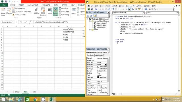Click Excel formula bar input
The height and width of the screenshot is (102, 182).
point(59,22)
